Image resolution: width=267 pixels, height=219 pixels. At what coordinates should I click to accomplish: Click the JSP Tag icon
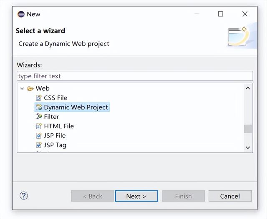click(x=39, y=145)
